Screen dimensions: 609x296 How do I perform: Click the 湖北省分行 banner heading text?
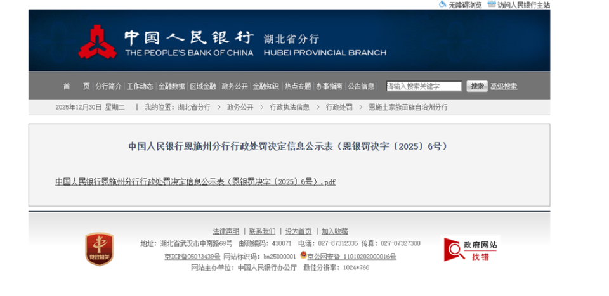[x=291, y=39]
